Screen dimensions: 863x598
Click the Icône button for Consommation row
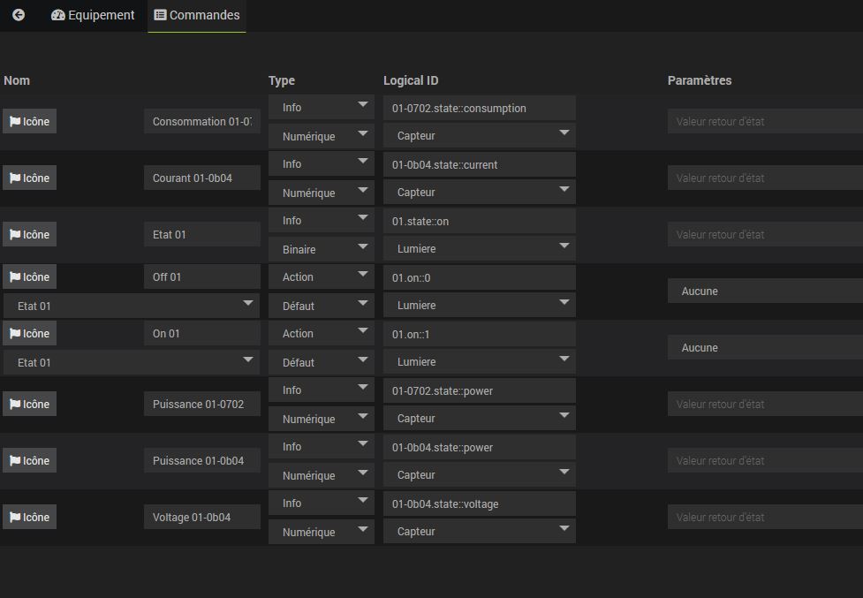coord(30,121)
